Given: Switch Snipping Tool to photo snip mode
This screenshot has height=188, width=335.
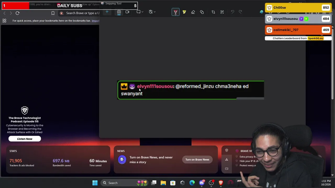Looking at the screenshot, I should pyautogui.click(x=119, y=12).
